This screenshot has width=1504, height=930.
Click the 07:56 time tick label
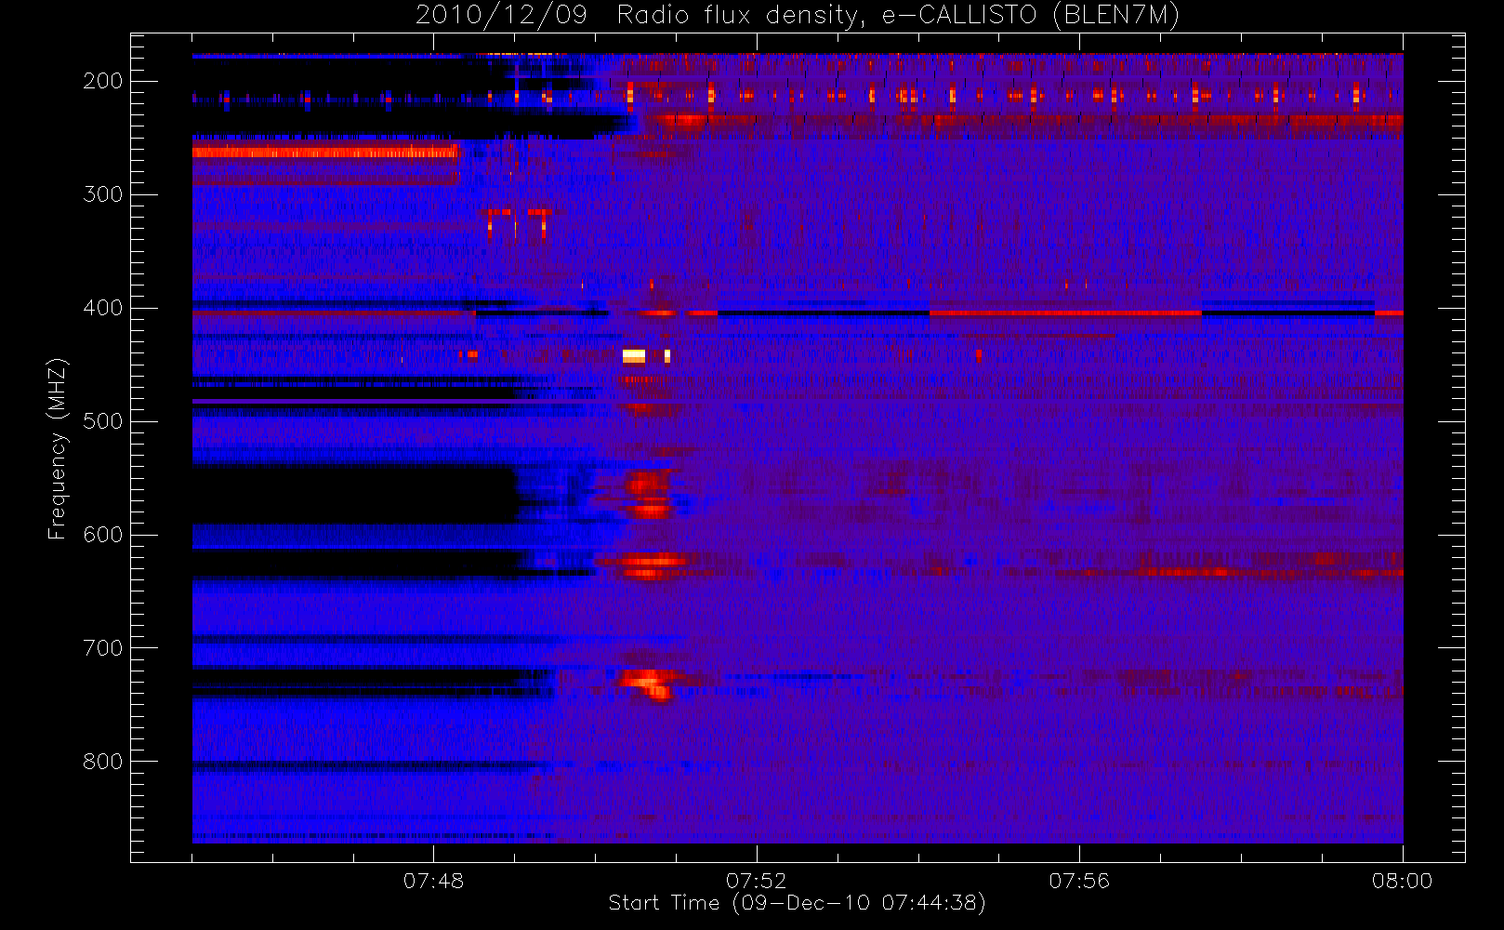(x=1079, y=881)
